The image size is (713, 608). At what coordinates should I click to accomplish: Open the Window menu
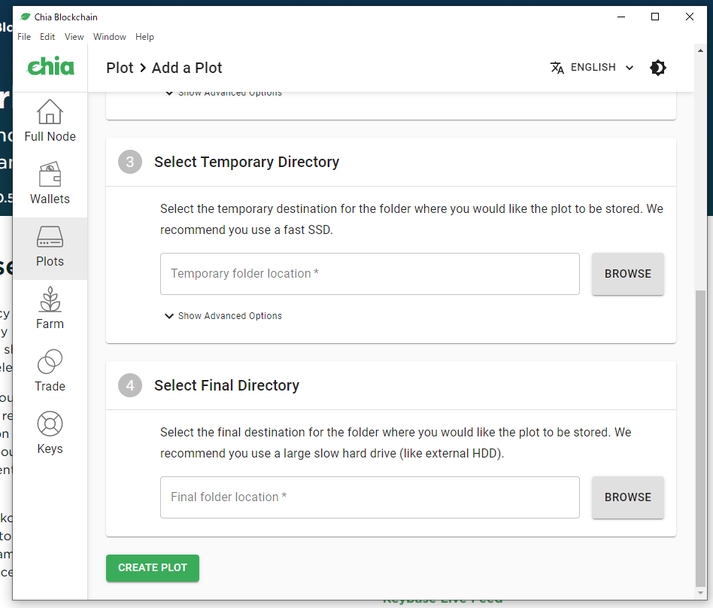click(x=110, y=37)
